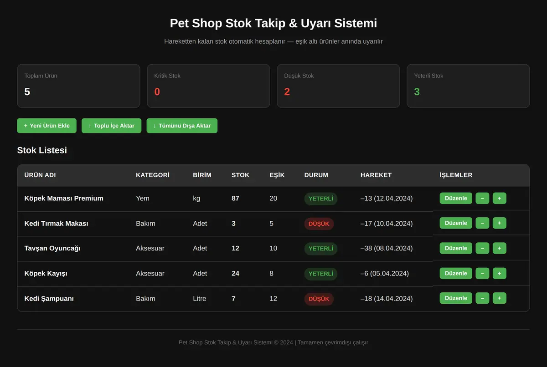
Task: Click DÜŞÜK badge of Kedi Tırmak Makası
Action: 319,224
